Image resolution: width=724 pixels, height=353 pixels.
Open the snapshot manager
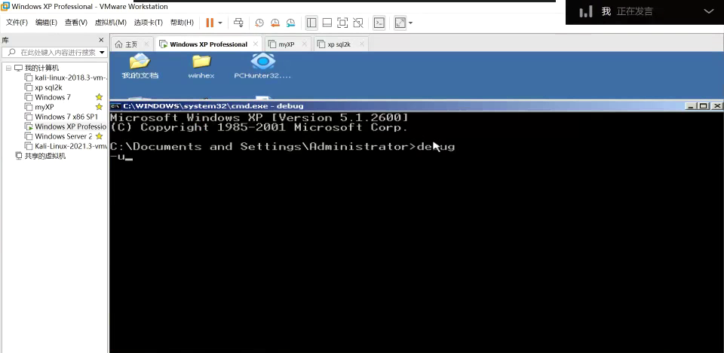(290, 23)
